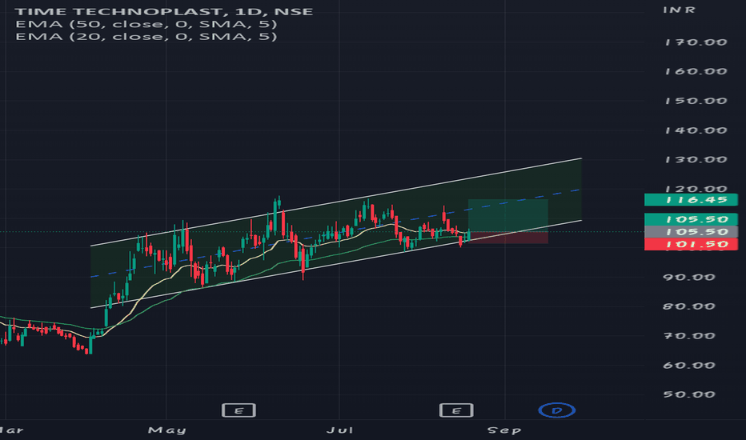Click the 170.00 price axis label
746x440 pixels.
pyautogui.click(x=696, y=42)
